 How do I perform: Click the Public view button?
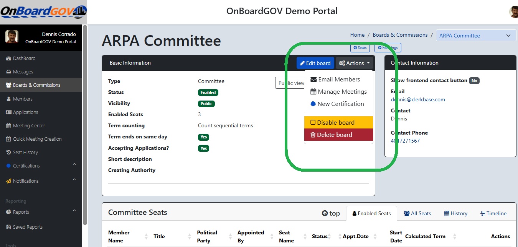coord(290,83)
